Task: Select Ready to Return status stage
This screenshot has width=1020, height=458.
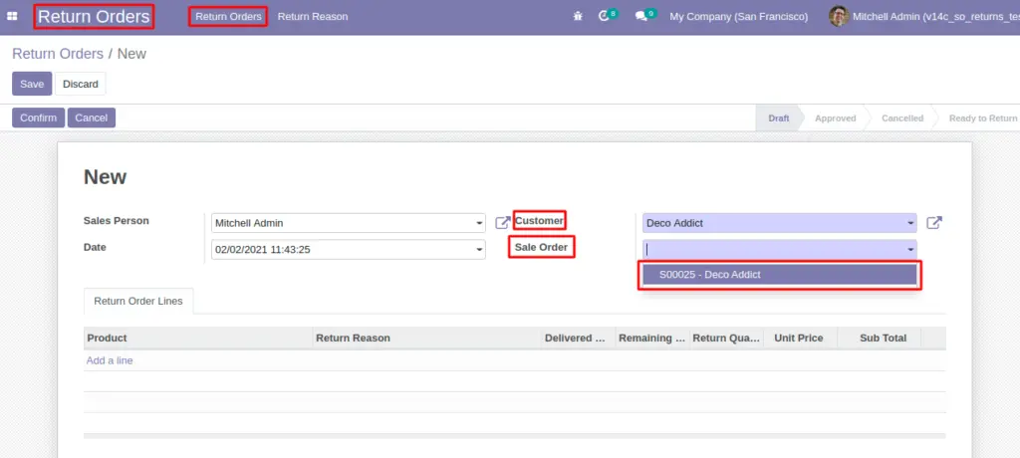Action: (982, 118)
